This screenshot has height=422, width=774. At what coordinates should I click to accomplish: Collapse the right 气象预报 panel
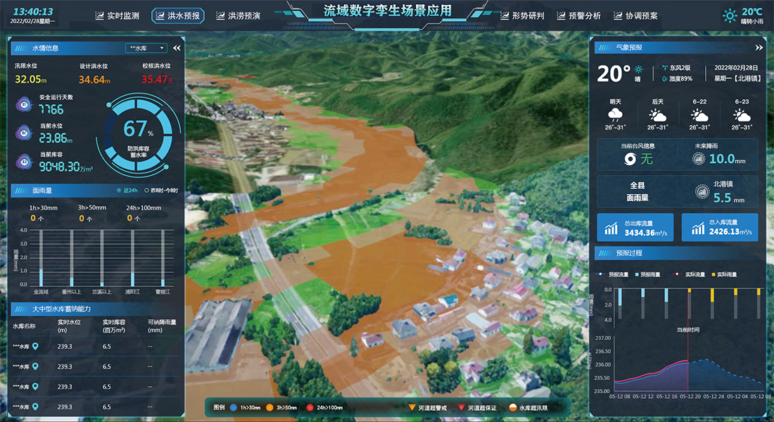[x=759, y=48]
